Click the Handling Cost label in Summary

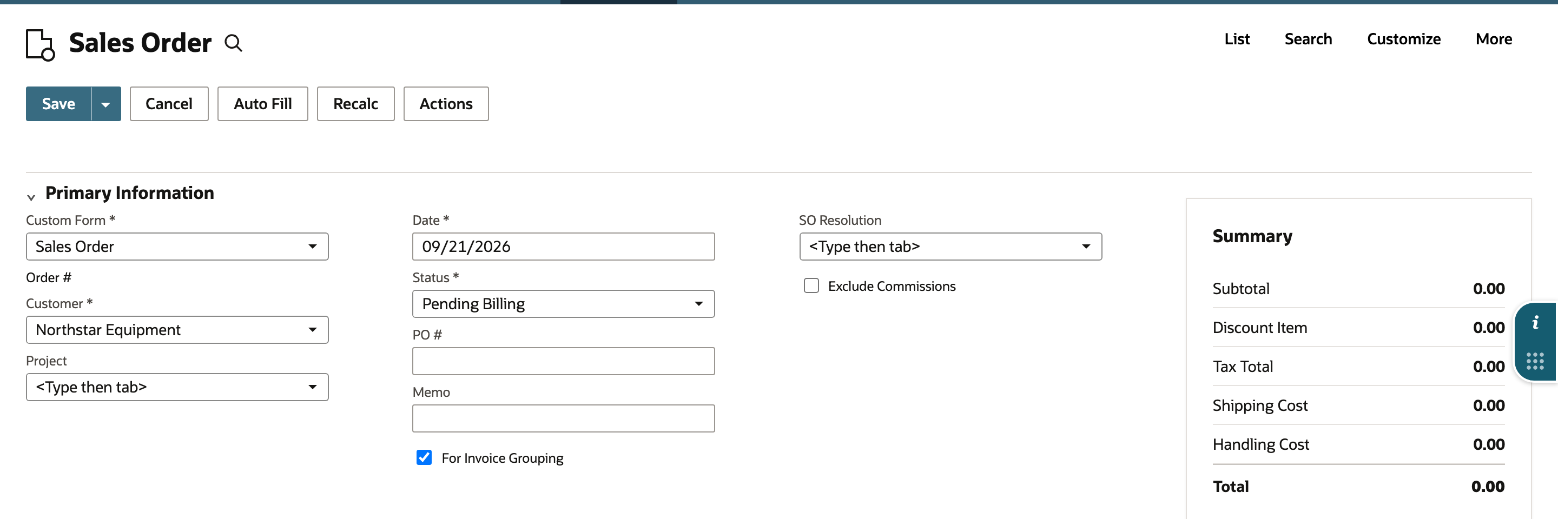[1260, 445]
